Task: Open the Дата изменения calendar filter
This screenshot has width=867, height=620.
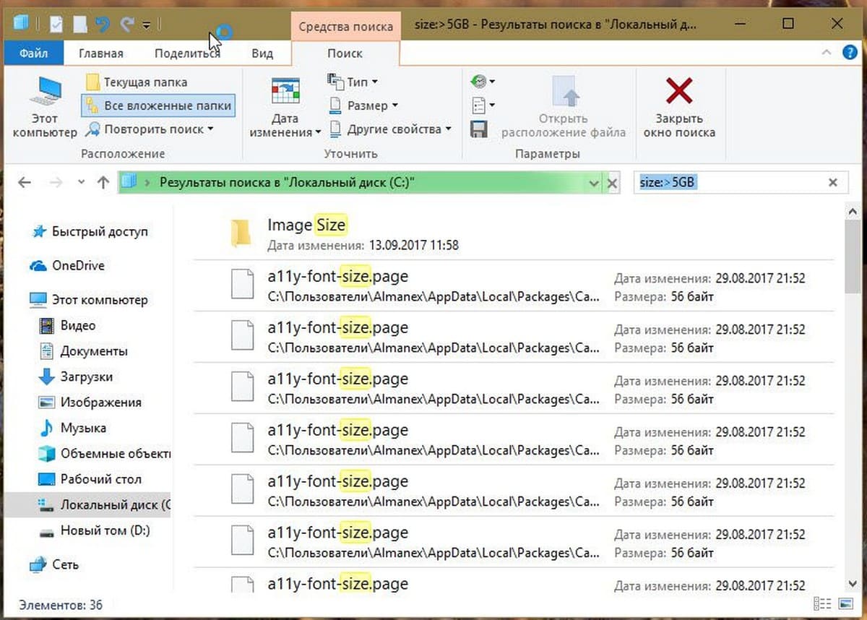Action: pos(285,107)
